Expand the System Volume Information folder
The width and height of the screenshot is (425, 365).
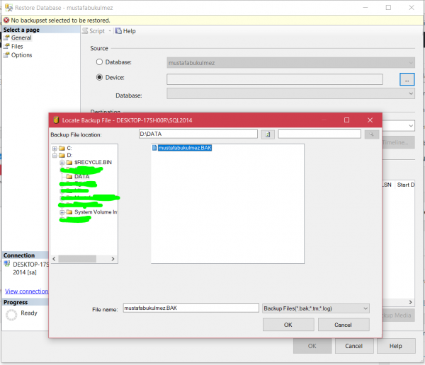pyautogui.click(x=62, y=212)
